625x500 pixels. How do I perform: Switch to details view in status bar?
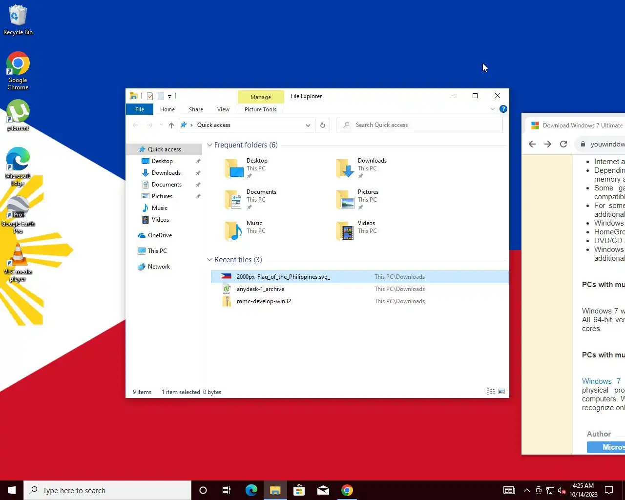[491, 392]
